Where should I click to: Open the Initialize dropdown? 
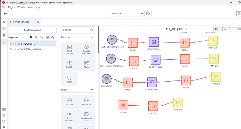click(x=127, y=14)
